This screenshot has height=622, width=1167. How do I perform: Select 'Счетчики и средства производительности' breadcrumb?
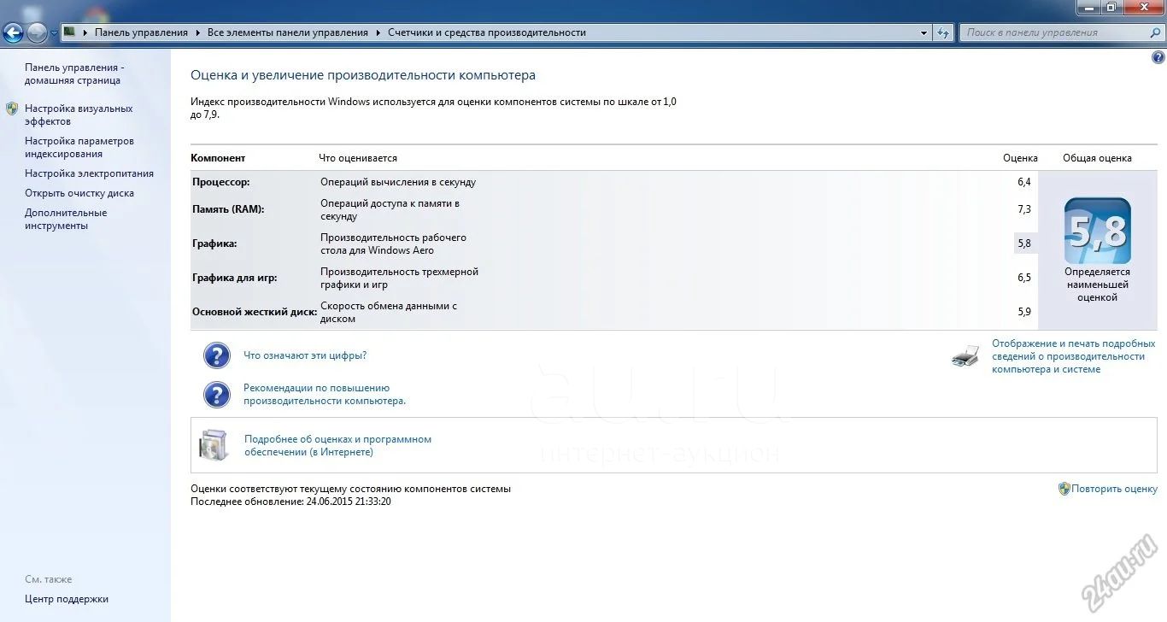point(487,32)
